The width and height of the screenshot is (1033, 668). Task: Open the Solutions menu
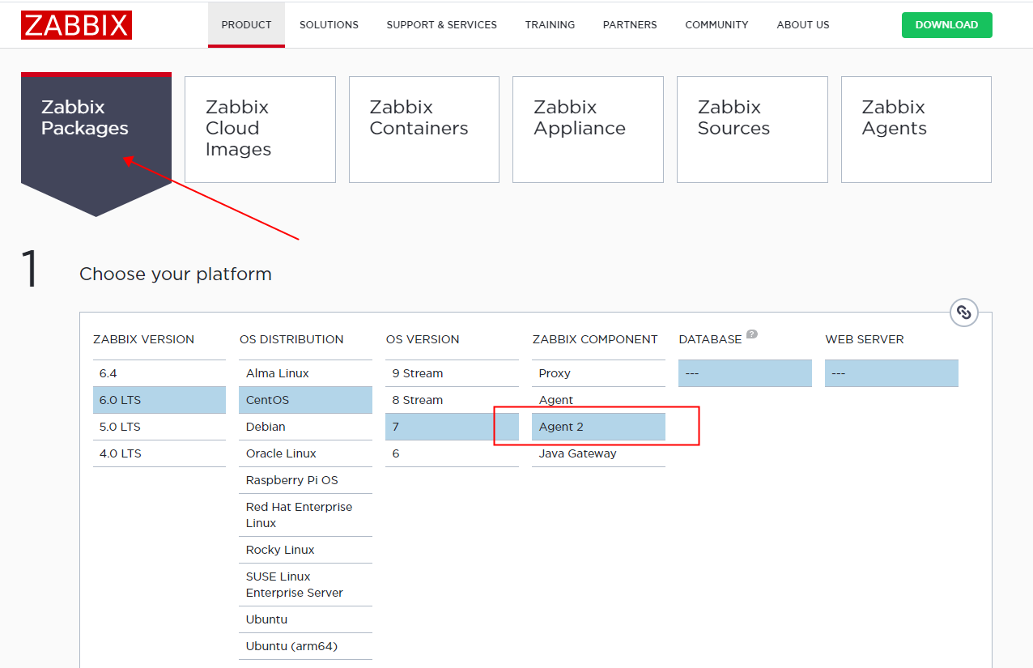pyautogui.click(x=329, y=25)
